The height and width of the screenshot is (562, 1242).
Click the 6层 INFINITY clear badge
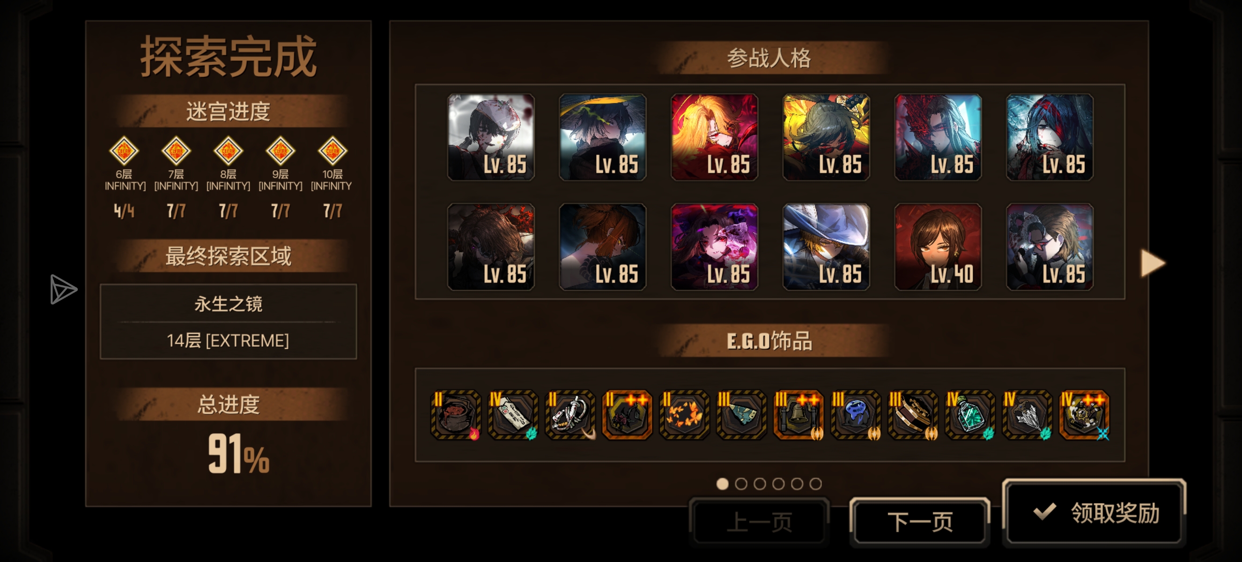point(124,151)
